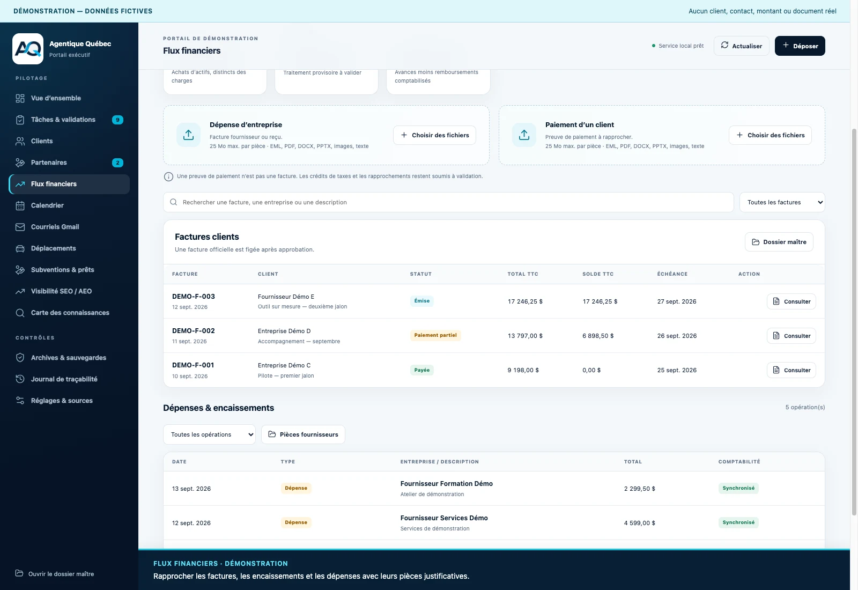Click the refresh icon on Actualiser
The height and width of the screenshot is (590, 858).
(x=724, y=46)
